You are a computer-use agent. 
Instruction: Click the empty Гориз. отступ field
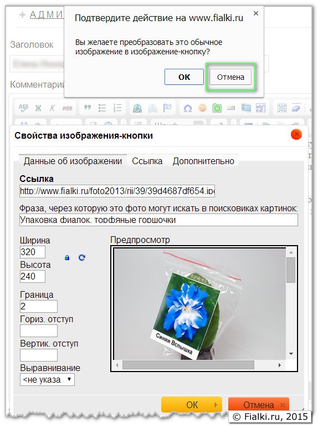39,331
